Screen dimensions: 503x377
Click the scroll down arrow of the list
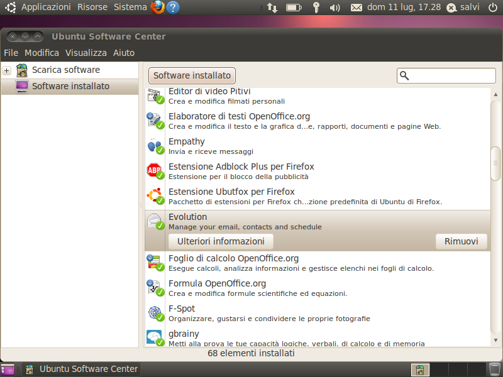(495, 340)
